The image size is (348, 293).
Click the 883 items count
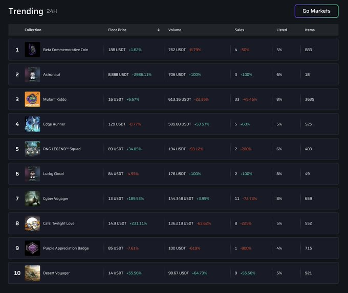tap(308, 50)
